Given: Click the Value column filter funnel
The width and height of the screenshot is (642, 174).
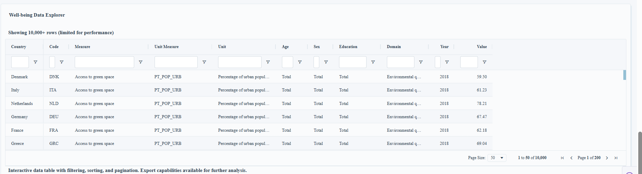Looking at the screenshot, I should point(485,62).
